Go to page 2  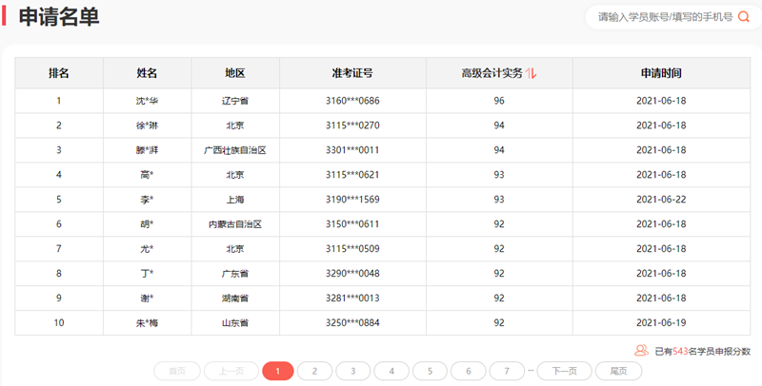coord(314,371)
